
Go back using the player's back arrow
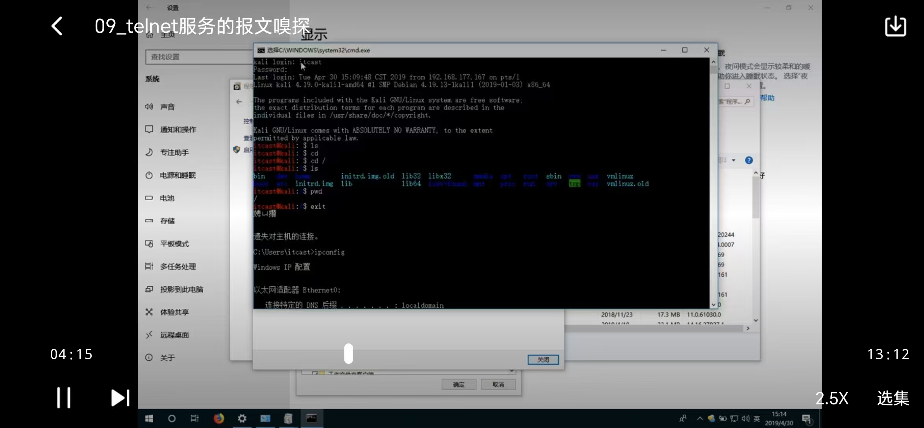57,26
